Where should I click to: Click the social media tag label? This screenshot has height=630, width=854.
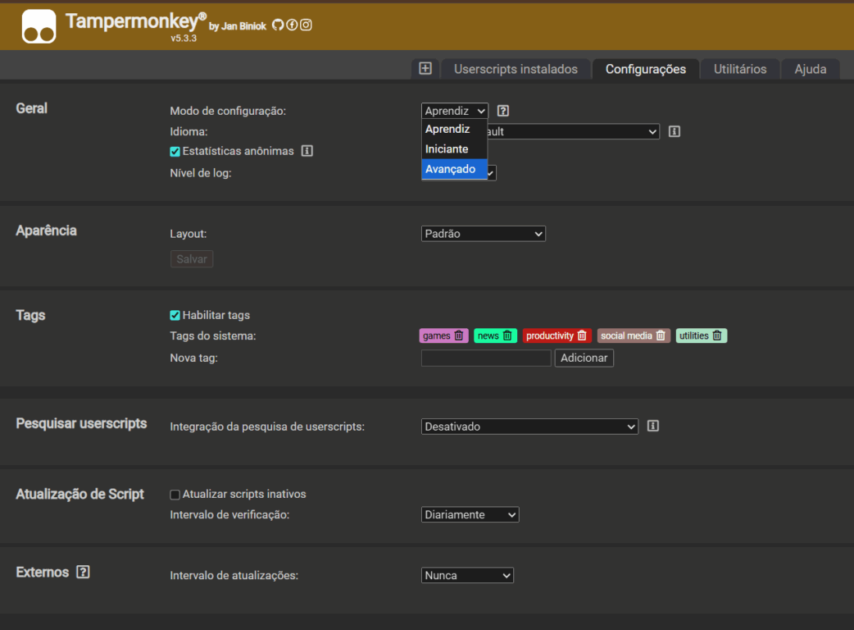point(626,336)
